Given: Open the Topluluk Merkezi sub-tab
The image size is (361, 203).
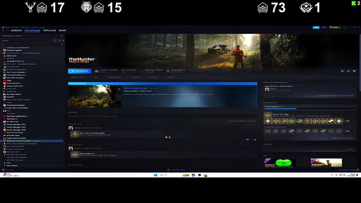Looking at the screenshot, I should tap(114, 77).
